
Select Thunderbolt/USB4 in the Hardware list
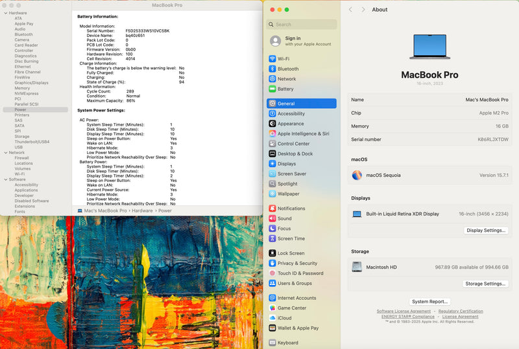32,142
